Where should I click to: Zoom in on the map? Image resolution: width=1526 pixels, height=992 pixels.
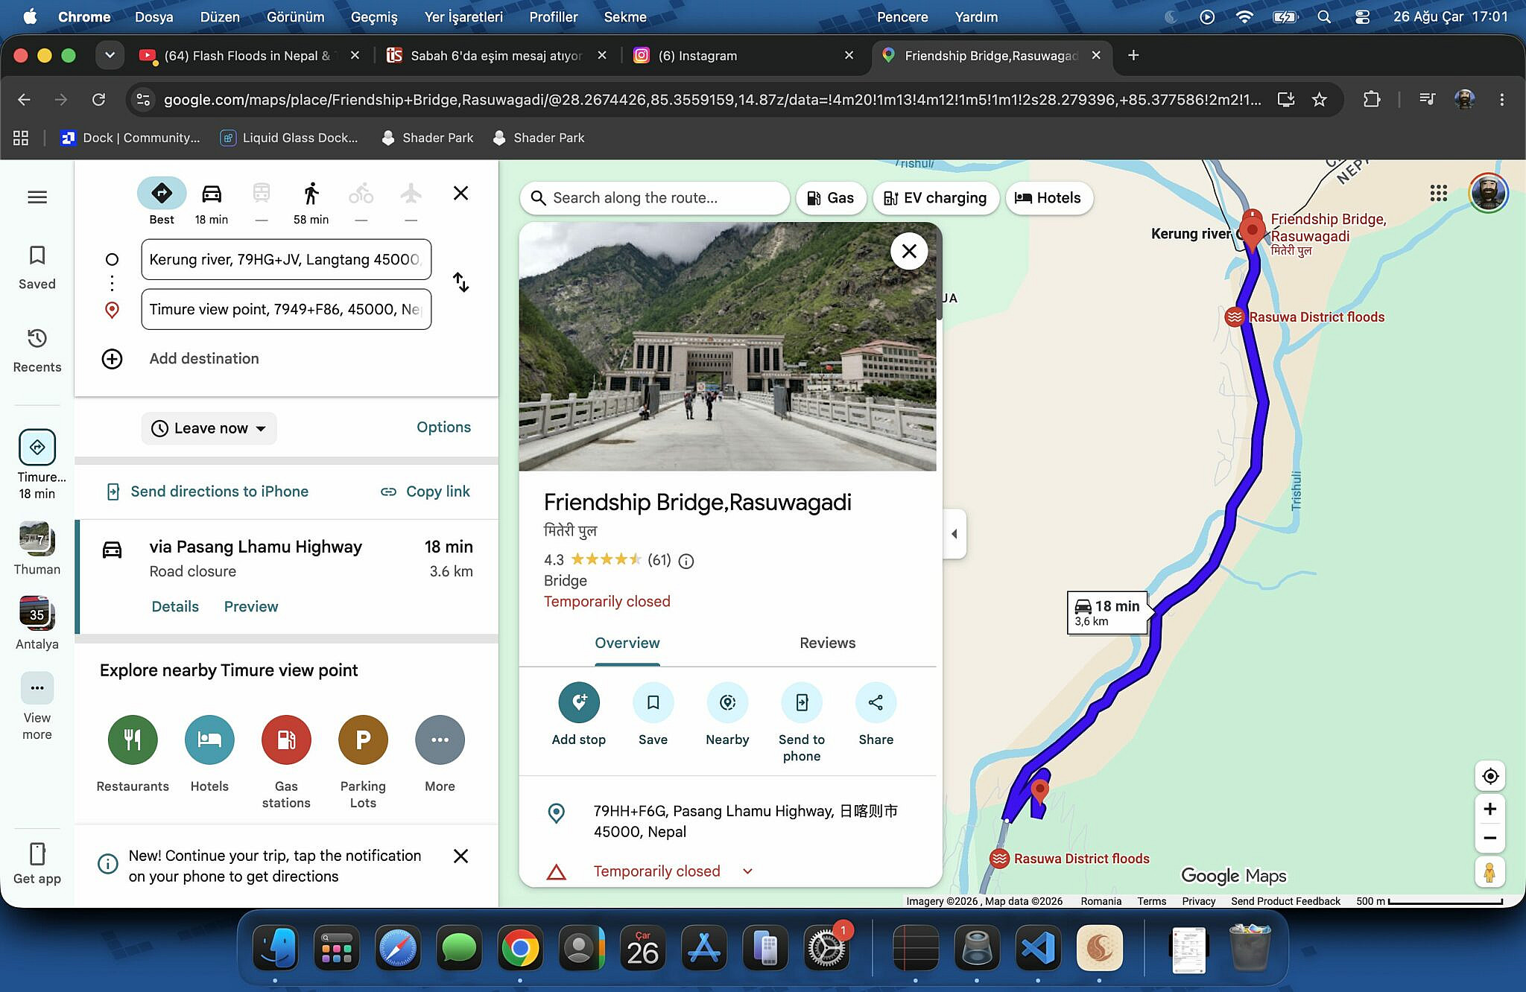[1490, 810]
